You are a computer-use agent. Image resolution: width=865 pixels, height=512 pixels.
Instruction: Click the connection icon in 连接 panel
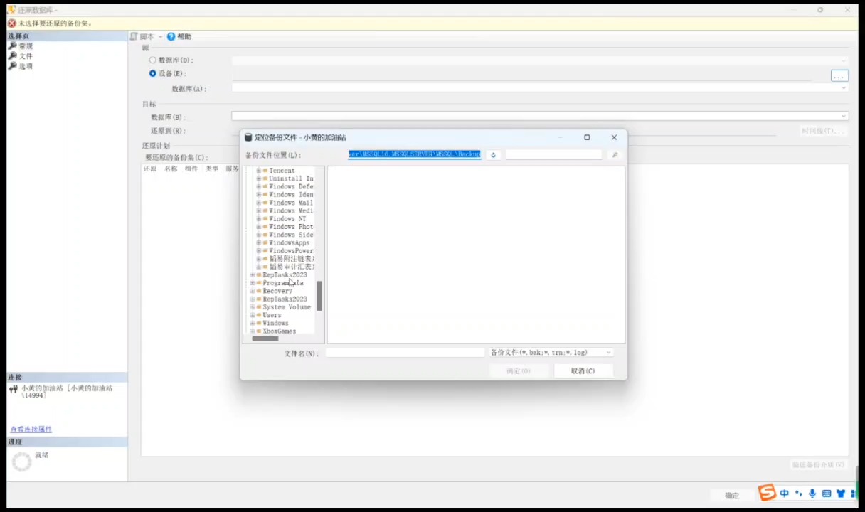pyautogui.click(x=14, y=389)
